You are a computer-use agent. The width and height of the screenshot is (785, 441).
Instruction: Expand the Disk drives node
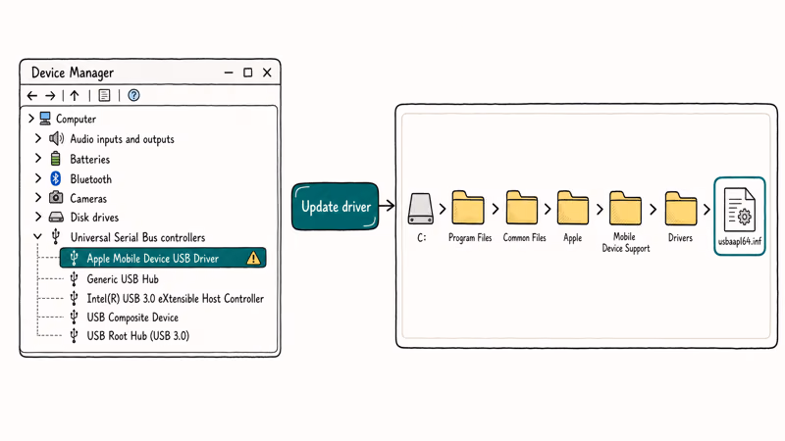[x=38, y=217]
